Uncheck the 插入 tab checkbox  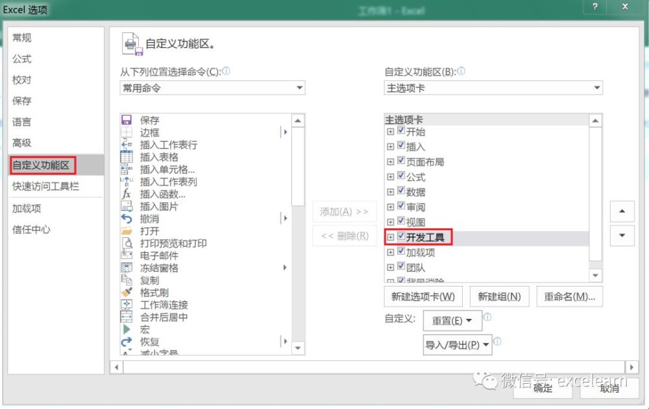click(x=400, y=145)
